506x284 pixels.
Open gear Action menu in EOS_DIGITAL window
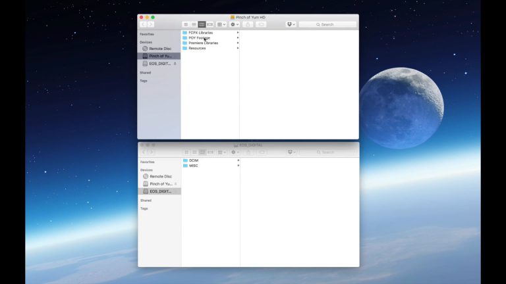tap(235, 152)
